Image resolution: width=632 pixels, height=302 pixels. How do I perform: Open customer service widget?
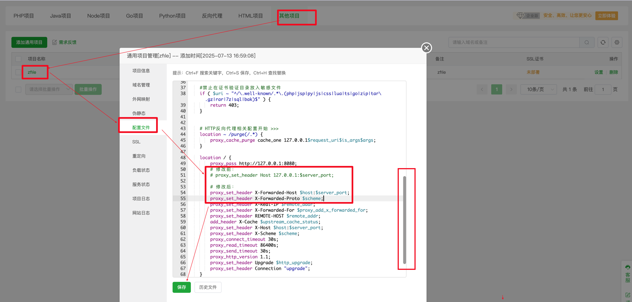[x=627, y=274]
